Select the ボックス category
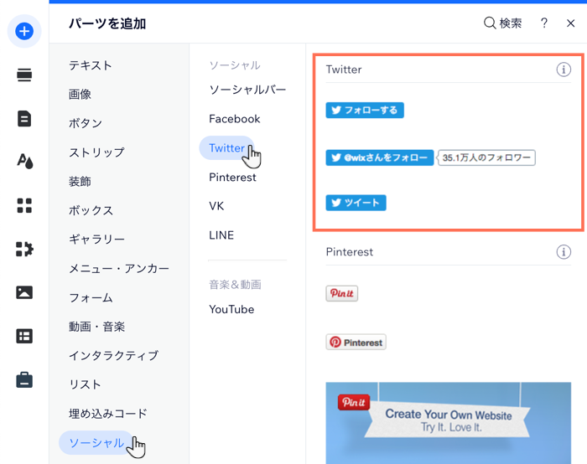The width and height of the screenshot is (587, 464). coord(91,210)
